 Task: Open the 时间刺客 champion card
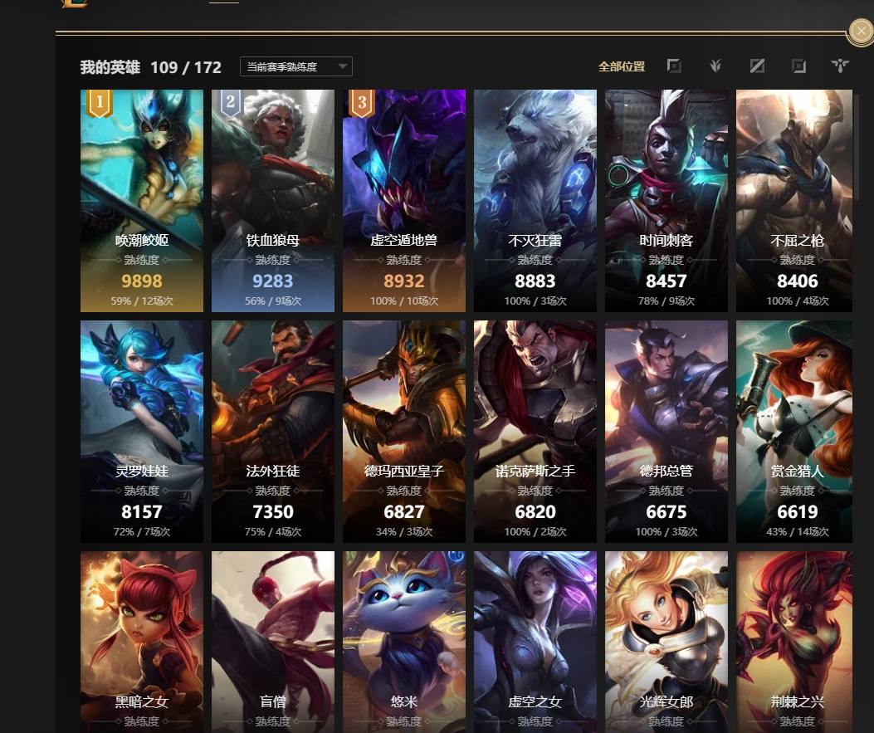coord(666,201)
